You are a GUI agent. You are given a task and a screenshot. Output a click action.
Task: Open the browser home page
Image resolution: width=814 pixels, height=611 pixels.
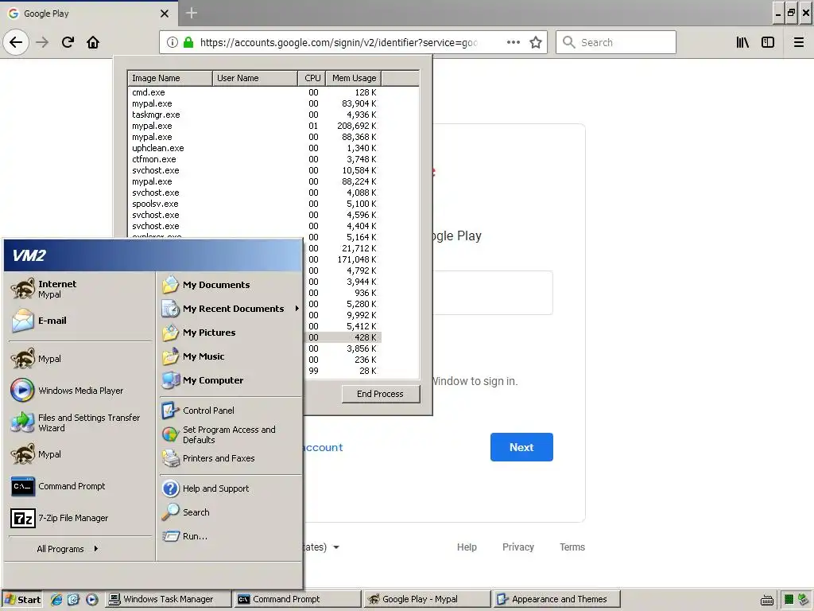point(93,42)
